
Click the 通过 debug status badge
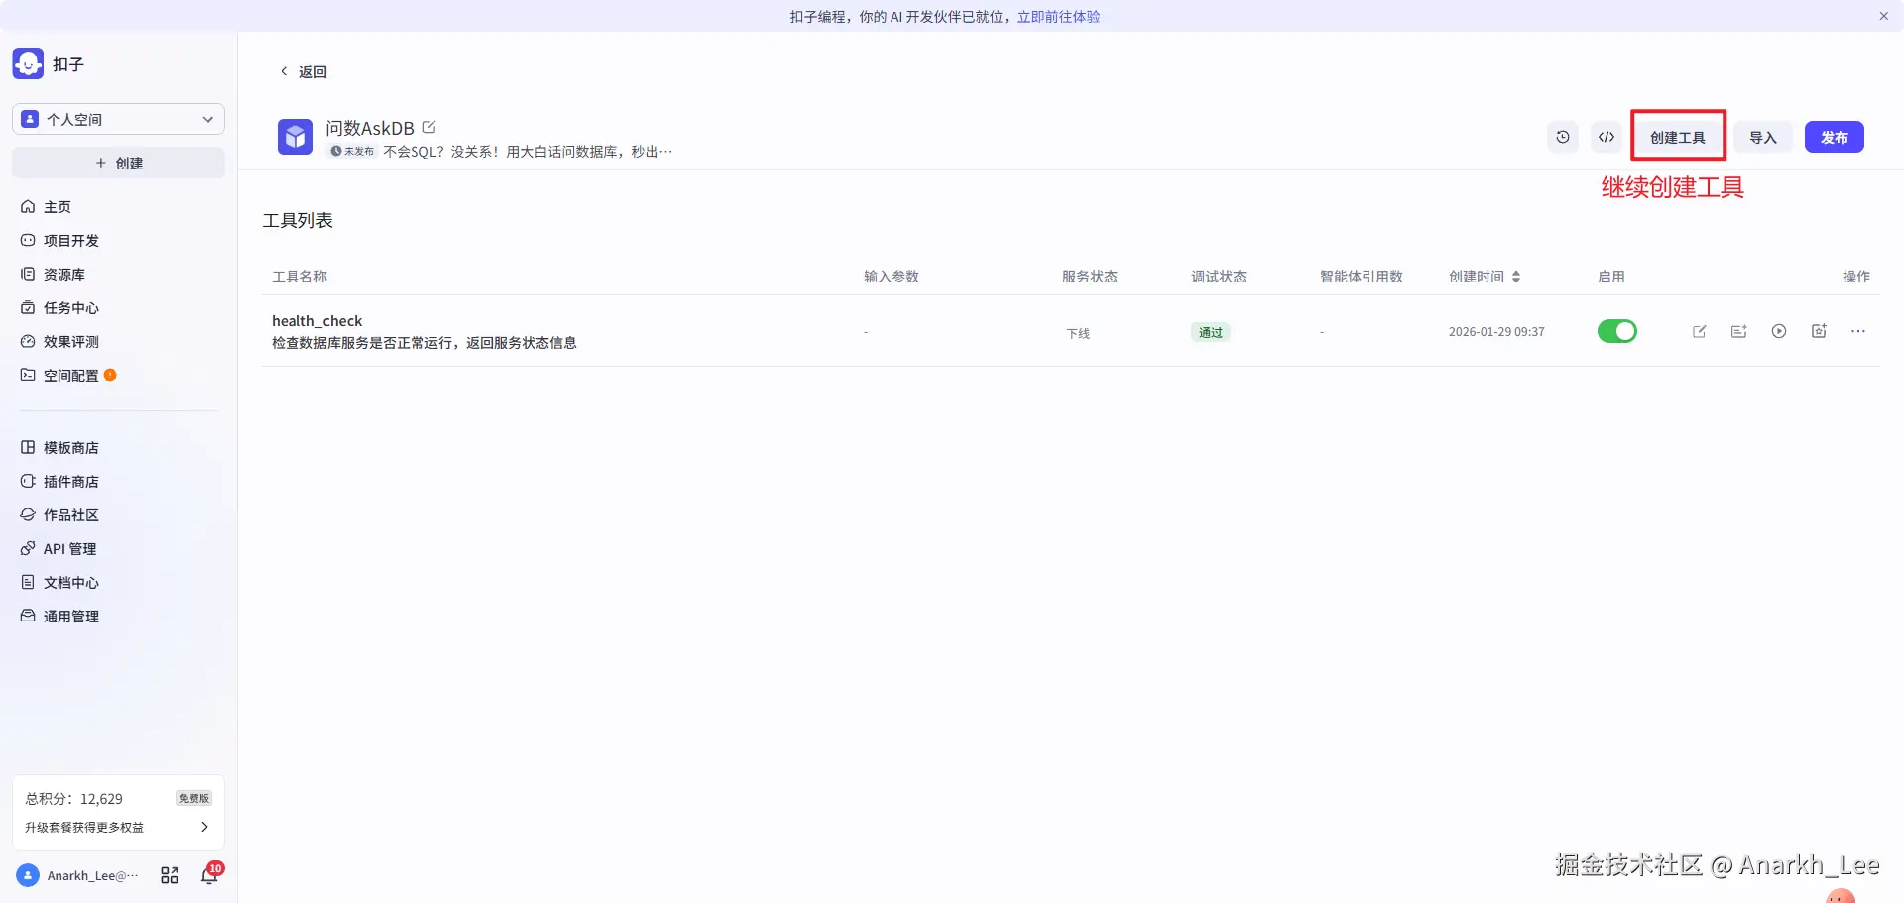[1211, 332]
